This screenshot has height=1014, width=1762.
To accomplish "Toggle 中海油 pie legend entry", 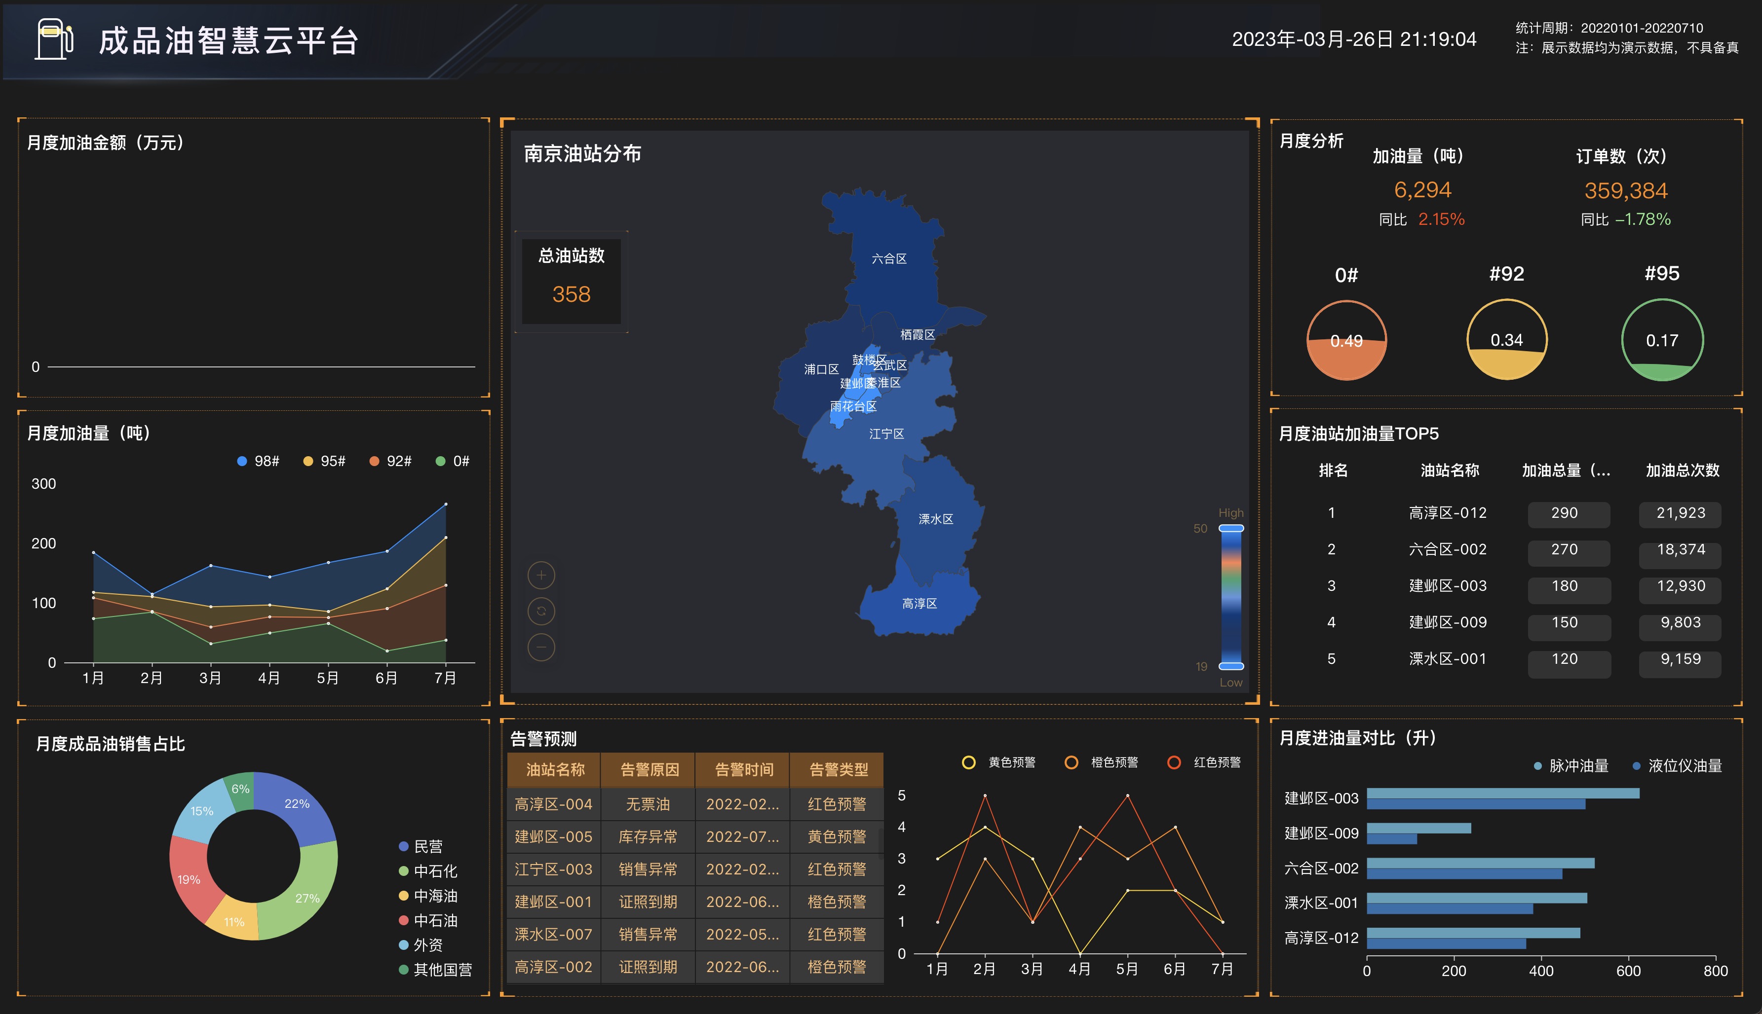I will tap(428, 896).
